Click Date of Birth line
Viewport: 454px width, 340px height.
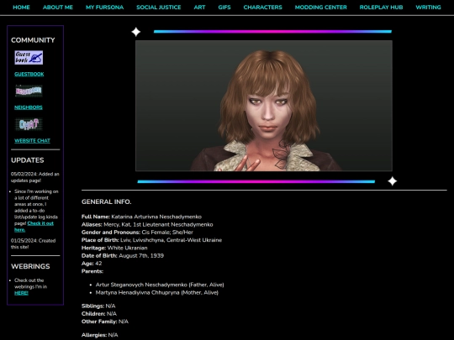point(123,256)
